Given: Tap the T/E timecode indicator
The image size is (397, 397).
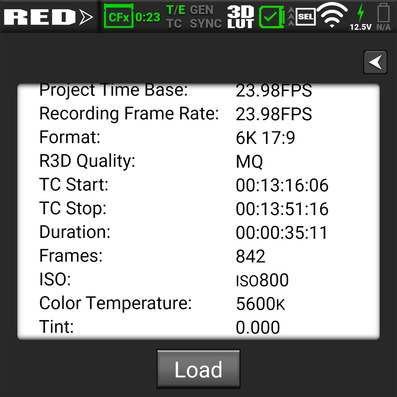Looking at the screenshot, I should (x=176, y=10).
